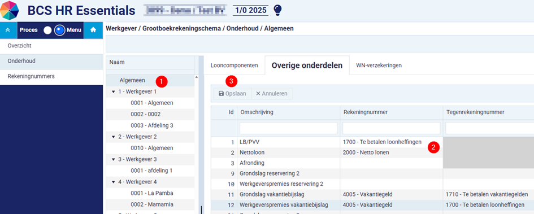Click the empty Rekeningnummer cell for Afronding
The image size is (534, 214).
pyautogui.click(x=391, y=163)
